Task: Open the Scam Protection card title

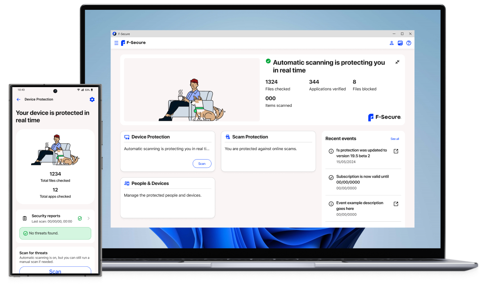Action: point(250,137)
